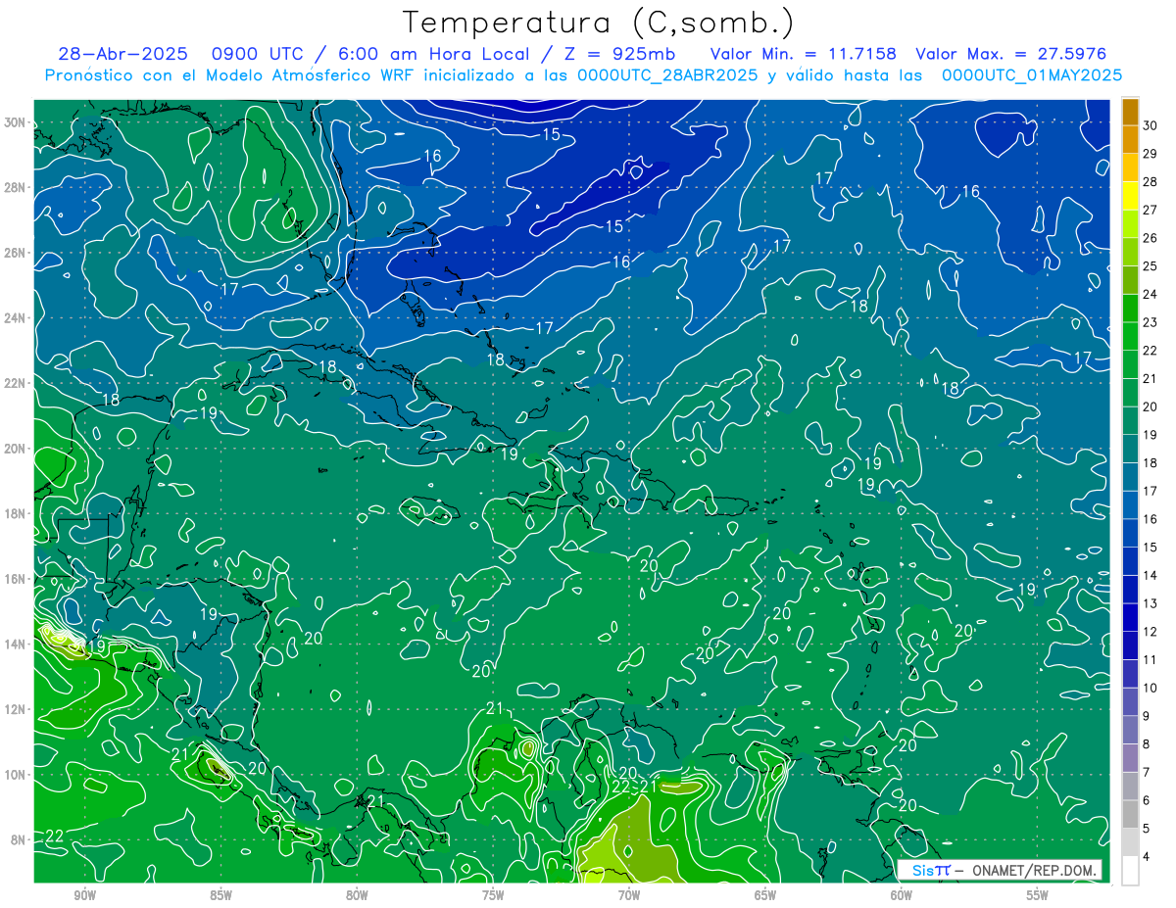Click legend value 11 on the color scale

[x=1151, y=660]
